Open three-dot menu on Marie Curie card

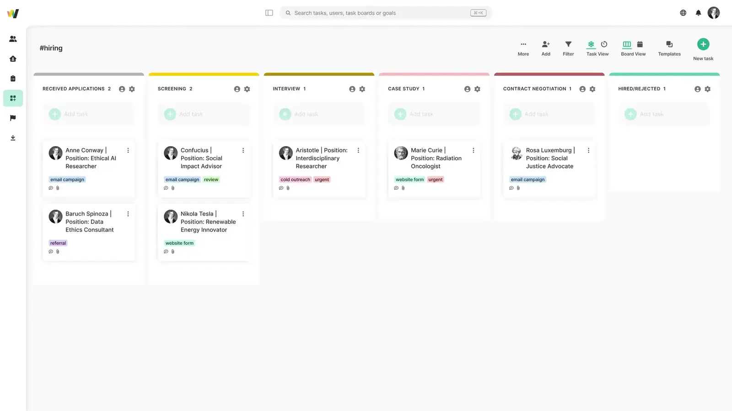tap(474, 150)
